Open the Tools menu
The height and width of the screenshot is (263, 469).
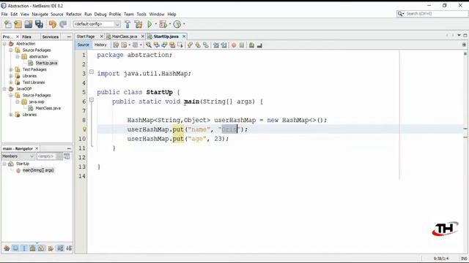click(x=141, y=14)
